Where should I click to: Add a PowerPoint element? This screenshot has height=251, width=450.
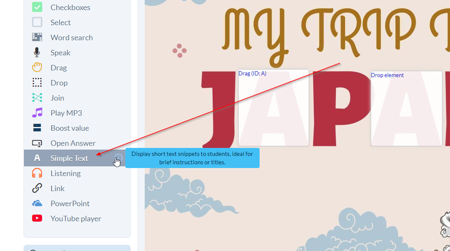pos(70,204)
